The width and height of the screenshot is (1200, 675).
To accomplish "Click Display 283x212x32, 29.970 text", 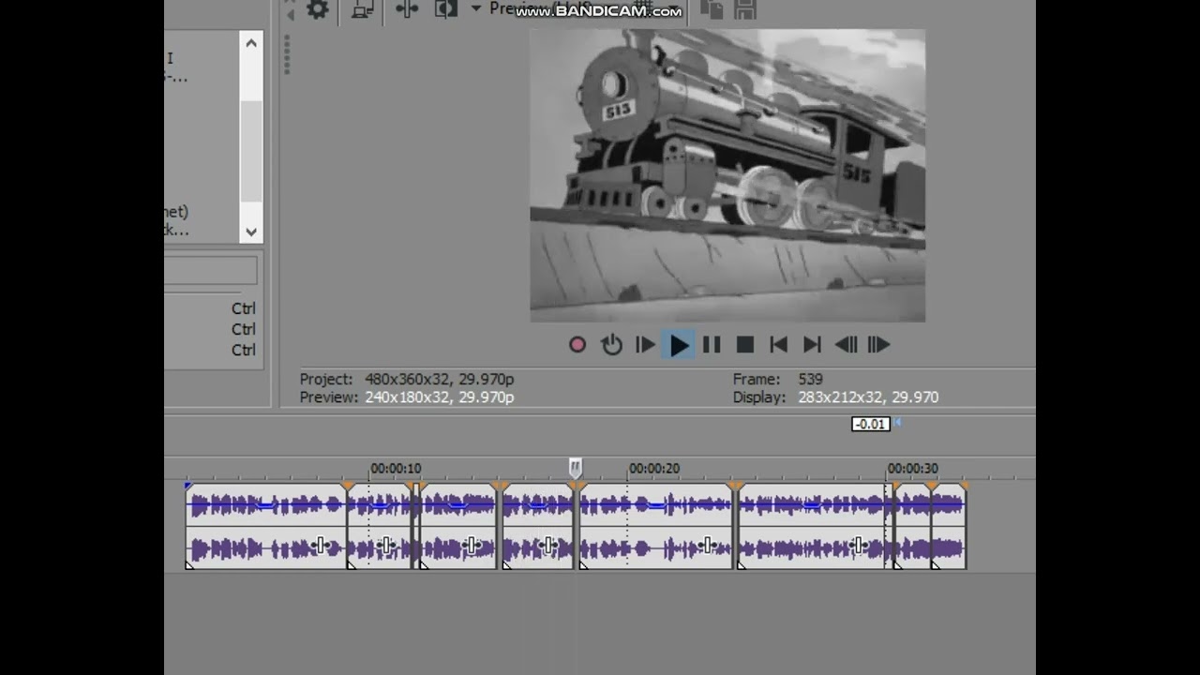I will (x=835, y=397).
